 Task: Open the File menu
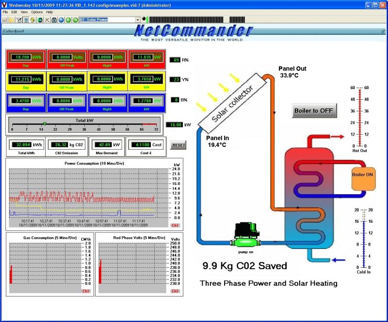click(5, 12)
